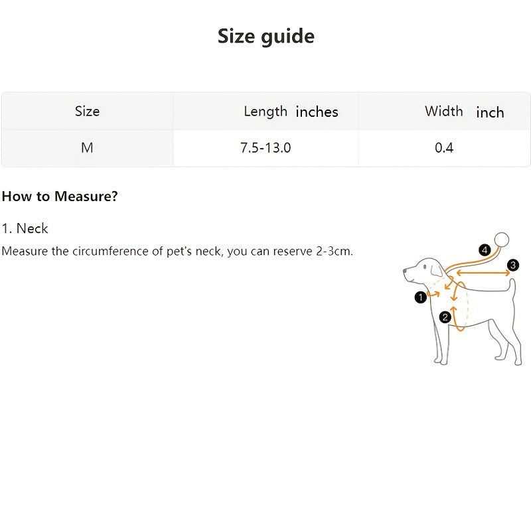The image size is (531, 531).
Task: Click the number 2 chest marker
Action: tap(445, 318)
